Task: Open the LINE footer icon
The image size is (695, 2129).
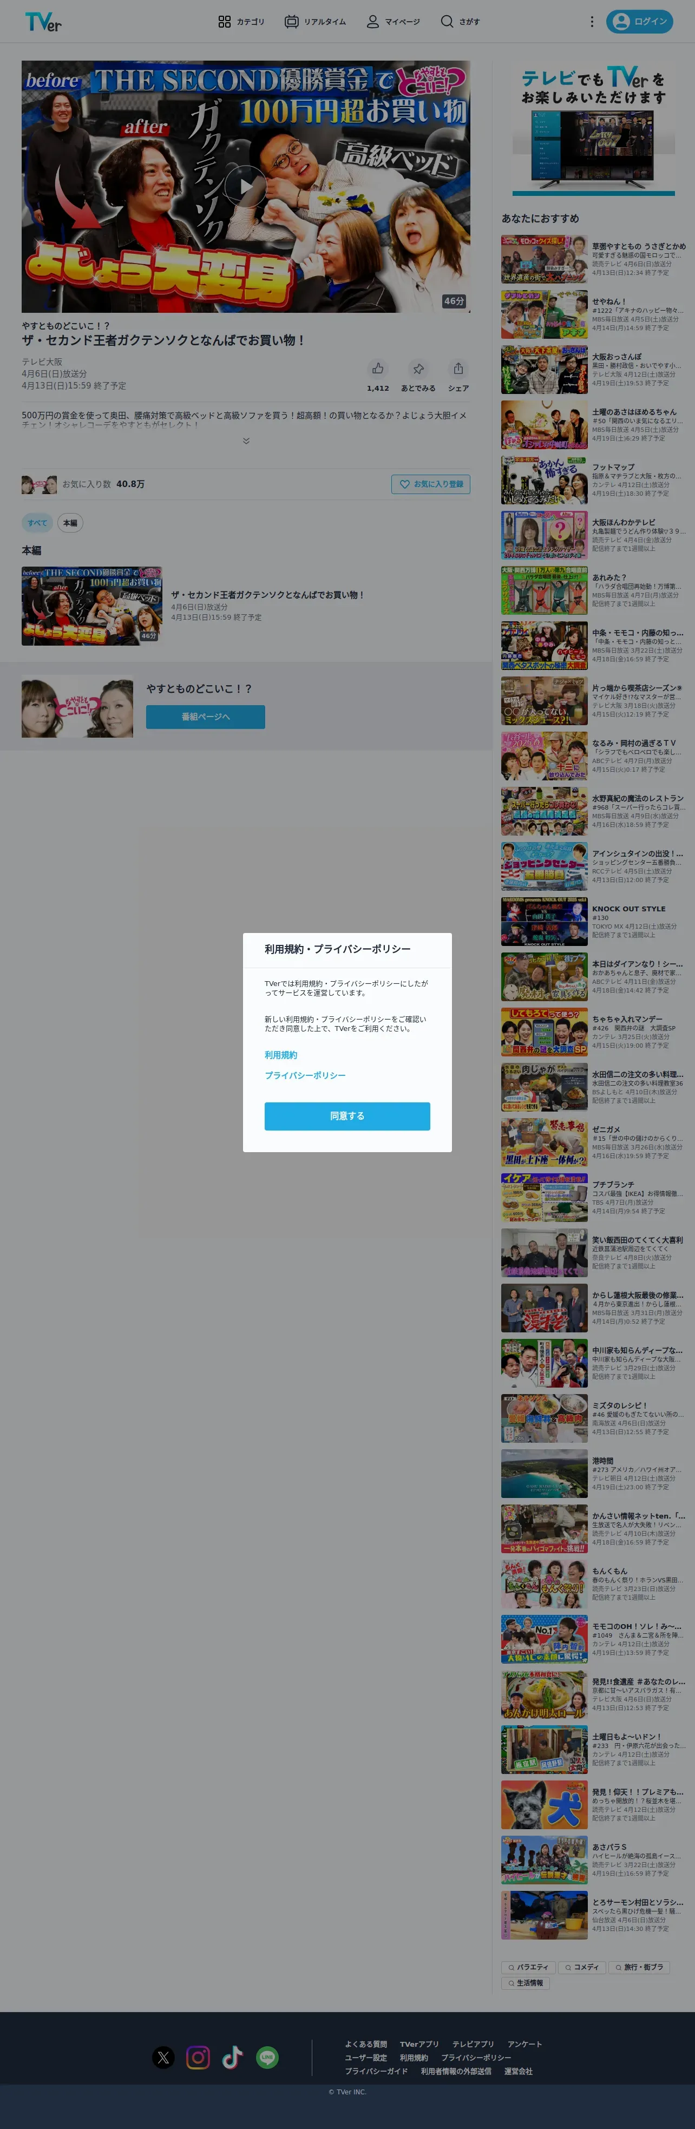Action: point(267,2058)
